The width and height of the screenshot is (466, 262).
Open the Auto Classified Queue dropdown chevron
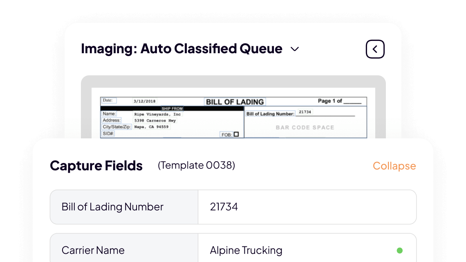coord(295,50)
